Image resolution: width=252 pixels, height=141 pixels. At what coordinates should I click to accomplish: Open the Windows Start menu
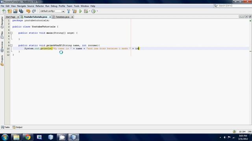click(5, 137)
